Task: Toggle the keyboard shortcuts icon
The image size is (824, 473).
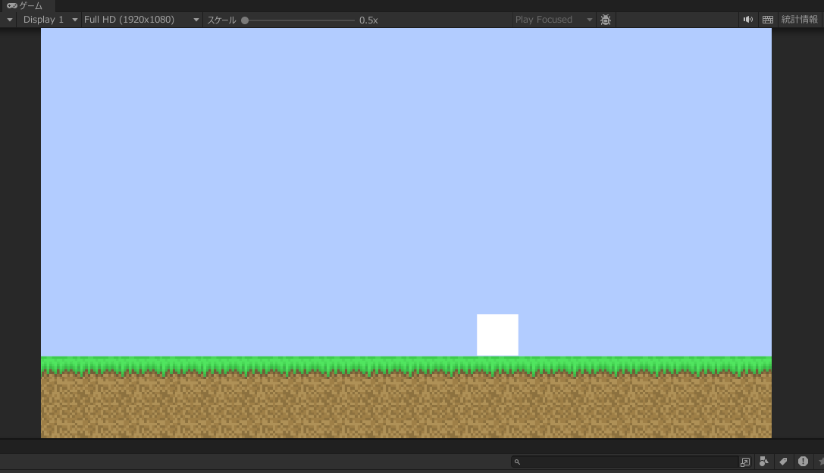Action: tap(768, 20)
